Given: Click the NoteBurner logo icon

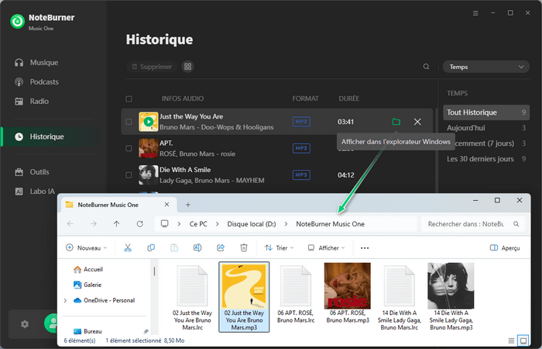Looking at the screenshot, I should click(17, 22).
